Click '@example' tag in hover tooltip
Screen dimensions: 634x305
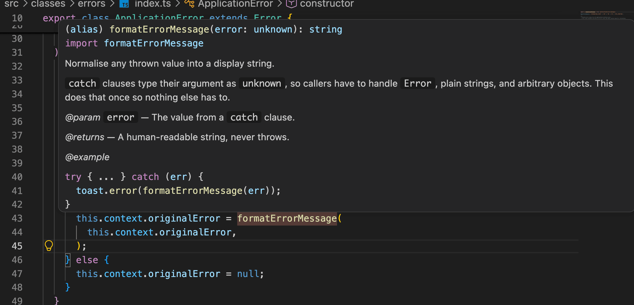pyautogui.click(x=87, y=157)
